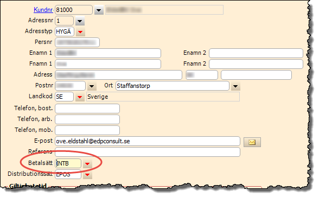Click the Enamn 2 input field
The height and width of the screenshot is (197, 319).
(256, 53)
